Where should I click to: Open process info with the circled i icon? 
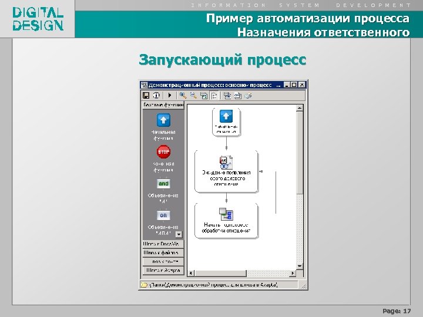[x=156, y=96]
